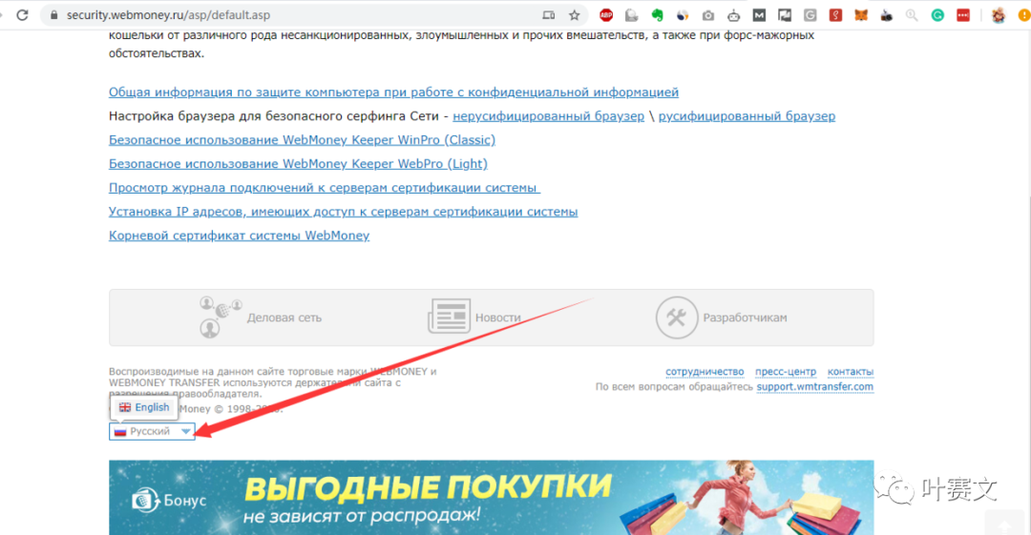
Task: Click the padlock site security icon
Action: pyautogui.click(x=53, y=14)
